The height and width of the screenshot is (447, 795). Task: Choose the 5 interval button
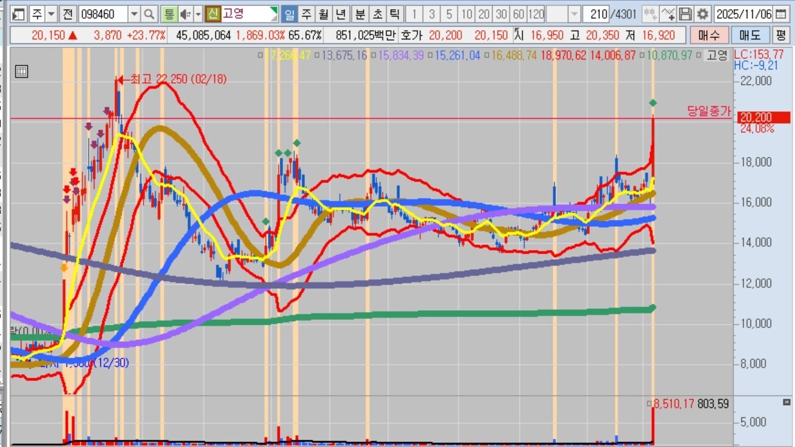pos(449,14)
